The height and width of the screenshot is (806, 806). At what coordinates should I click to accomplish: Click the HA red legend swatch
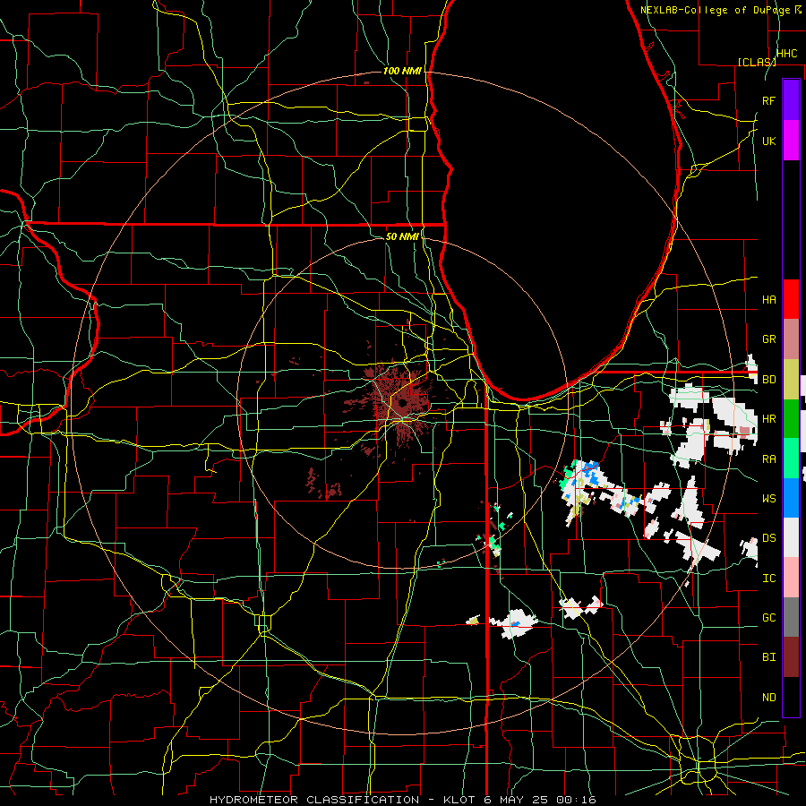pos(791,299)
